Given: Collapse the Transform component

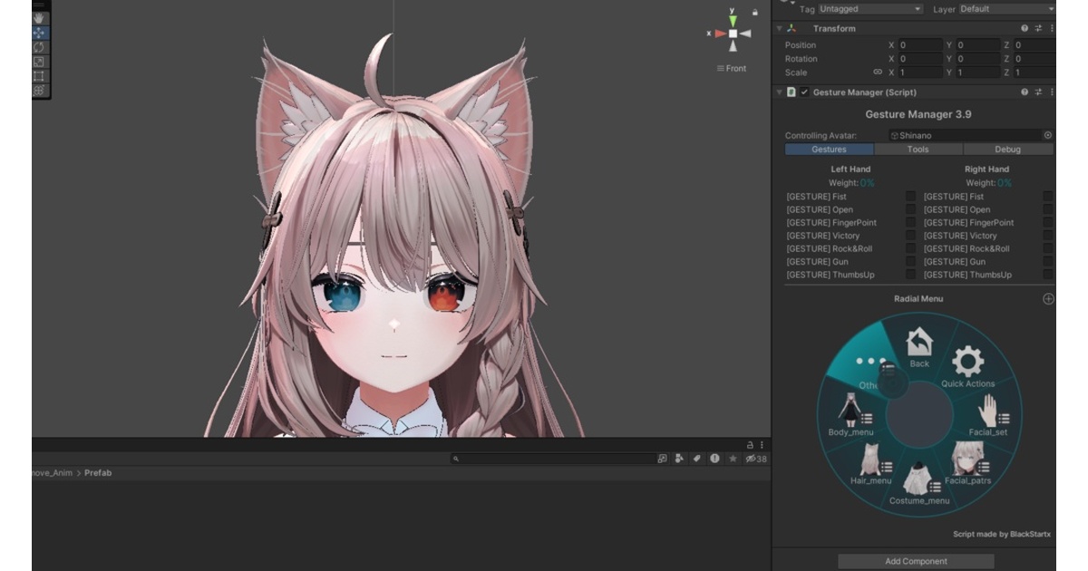Looking at the screenshot, I should coord(780,28).
